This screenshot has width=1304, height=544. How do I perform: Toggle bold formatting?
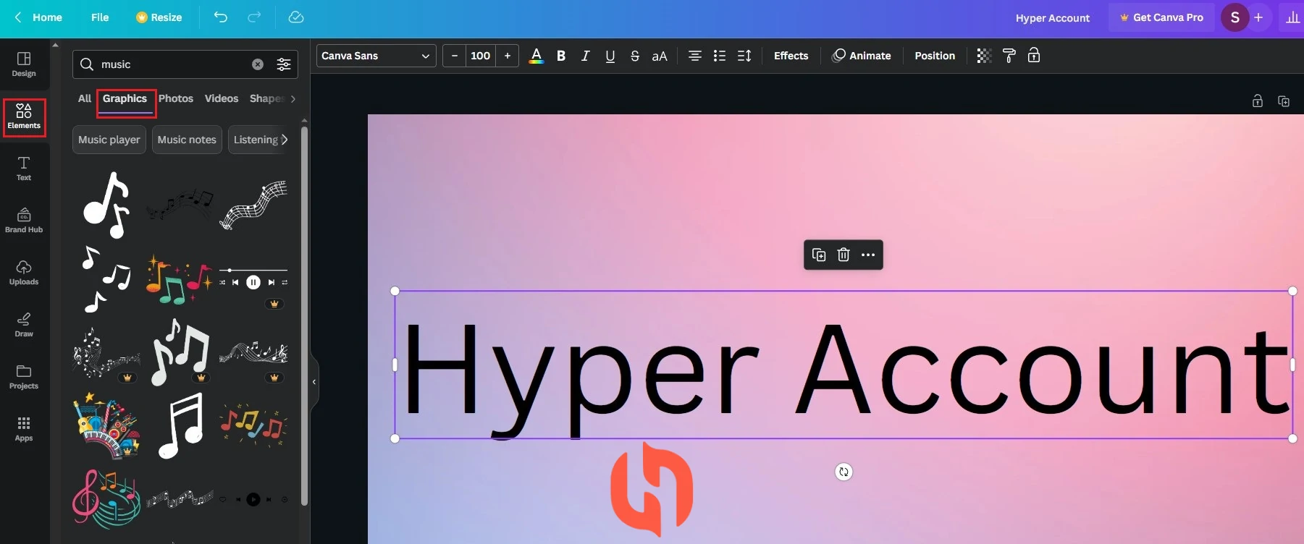(x=561, y=56)
